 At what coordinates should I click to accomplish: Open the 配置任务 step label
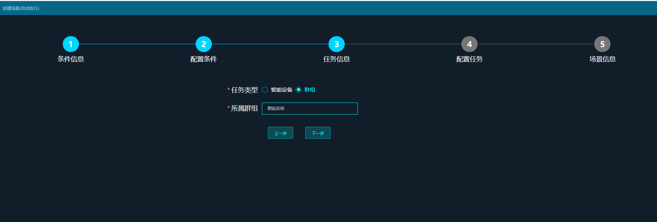coord(469,59)
